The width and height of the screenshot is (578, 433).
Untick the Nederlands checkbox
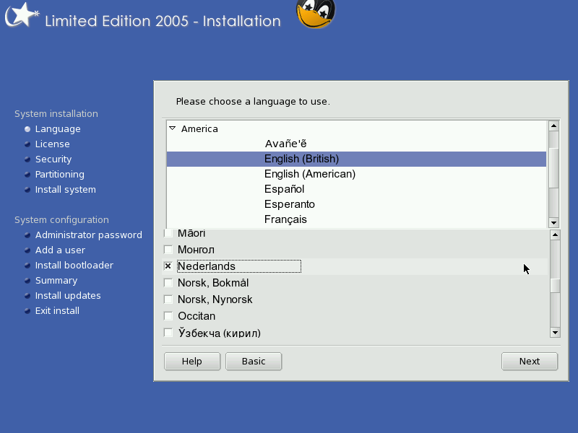pos(168,266)
